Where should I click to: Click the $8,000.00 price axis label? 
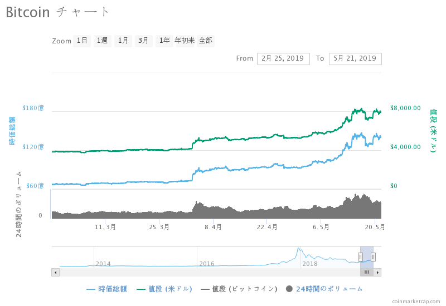(x=405, y=108)
